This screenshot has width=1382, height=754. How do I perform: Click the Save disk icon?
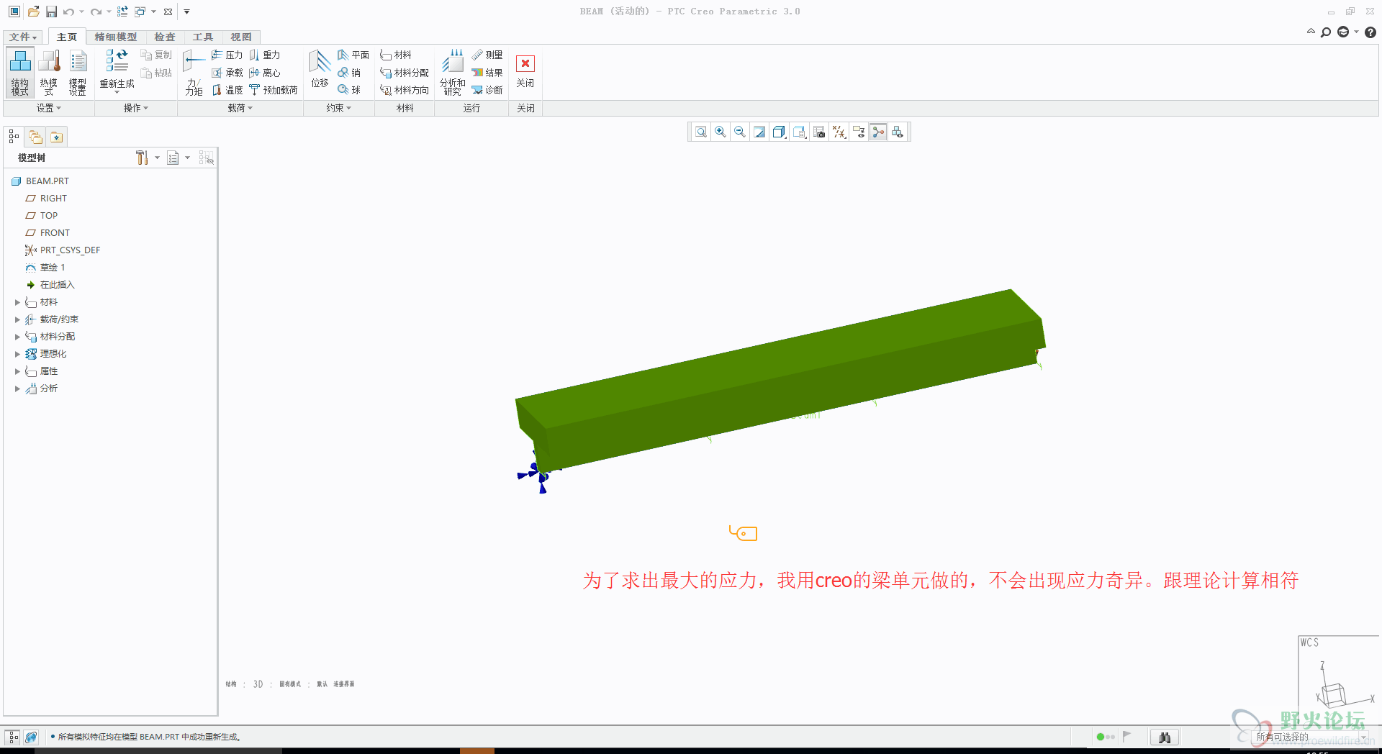tap(51, 12)
